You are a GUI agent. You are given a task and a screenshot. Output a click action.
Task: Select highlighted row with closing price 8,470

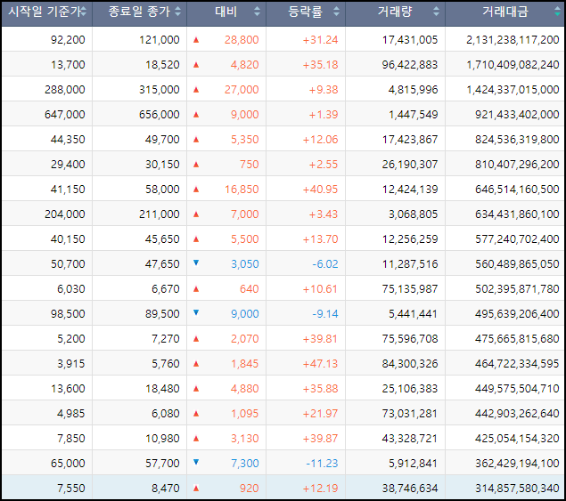point(283,488)
